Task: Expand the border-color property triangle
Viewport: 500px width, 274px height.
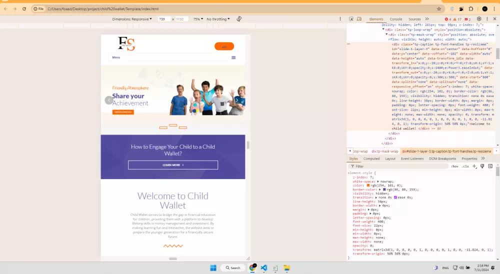Action: tap(380, 189)
